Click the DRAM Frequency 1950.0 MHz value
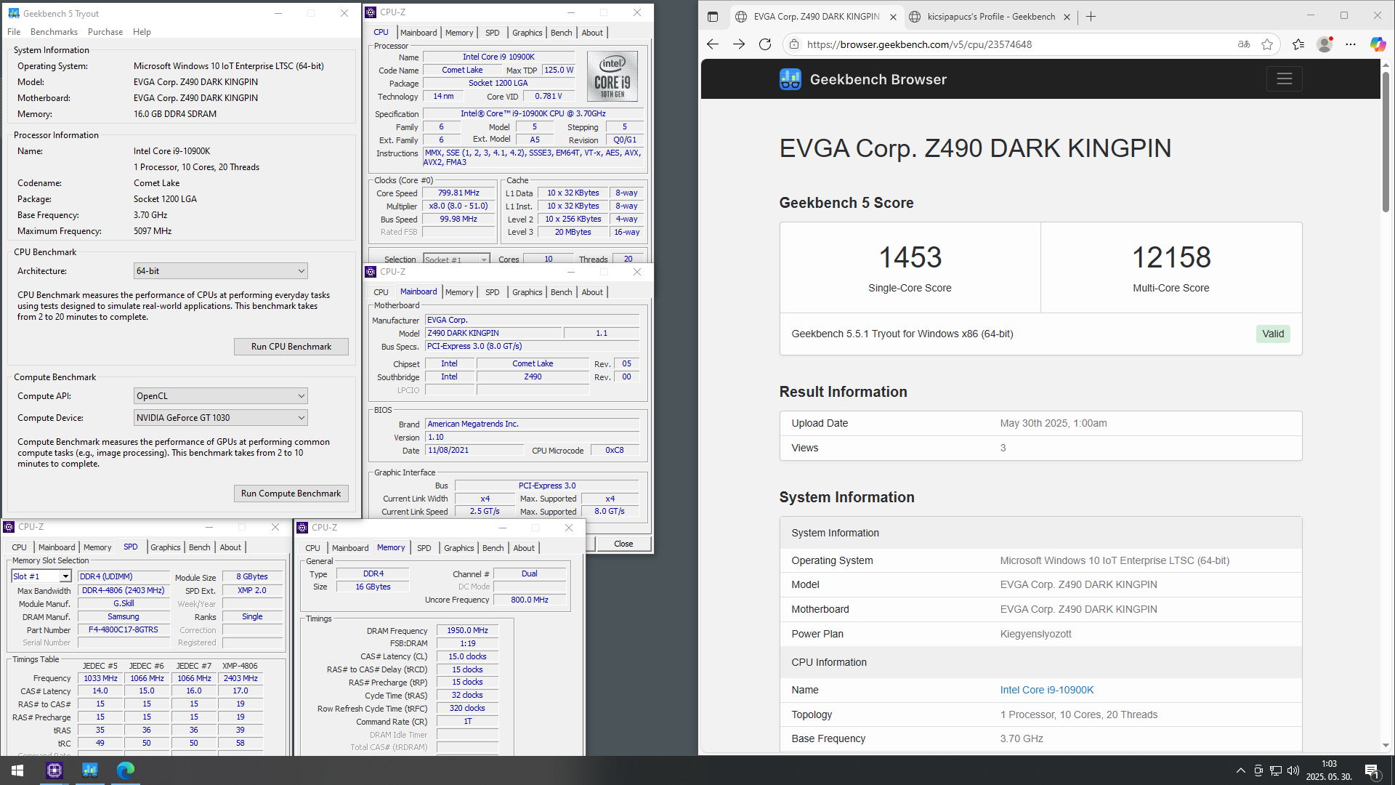This screenshot has height=785, width=1395. 467,631
